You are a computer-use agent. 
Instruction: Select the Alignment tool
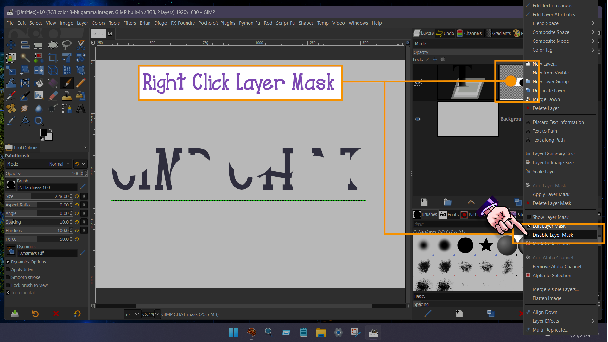click(x=25, y=45)
